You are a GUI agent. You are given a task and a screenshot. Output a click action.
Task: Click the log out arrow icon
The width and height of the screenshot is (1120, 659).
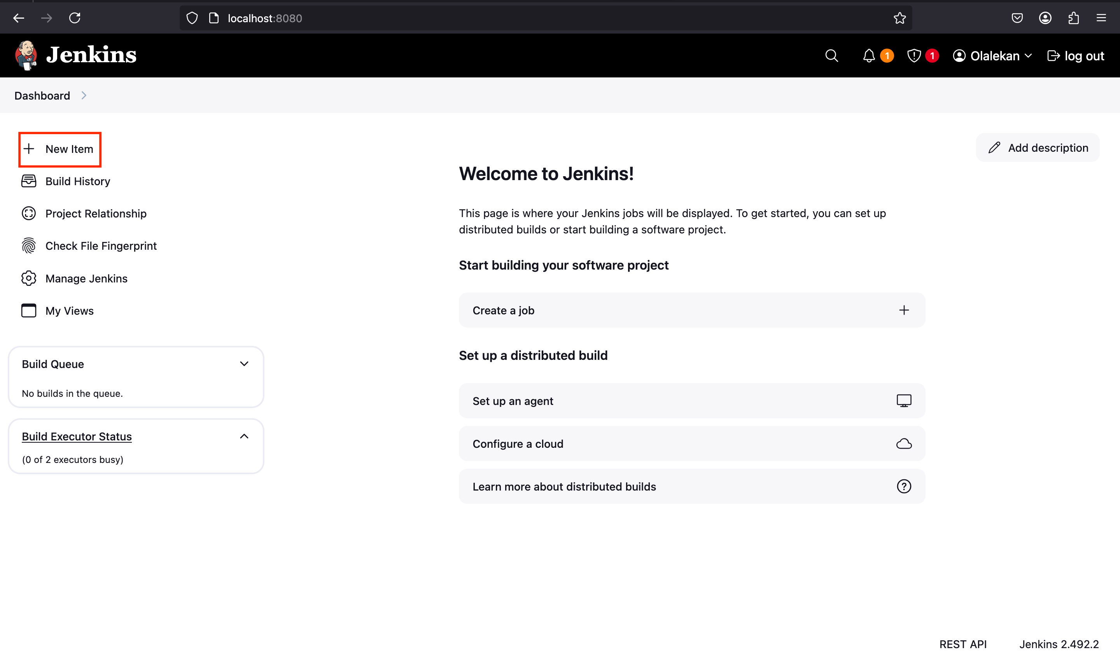pyautogui.click(x=1053, y=56)
